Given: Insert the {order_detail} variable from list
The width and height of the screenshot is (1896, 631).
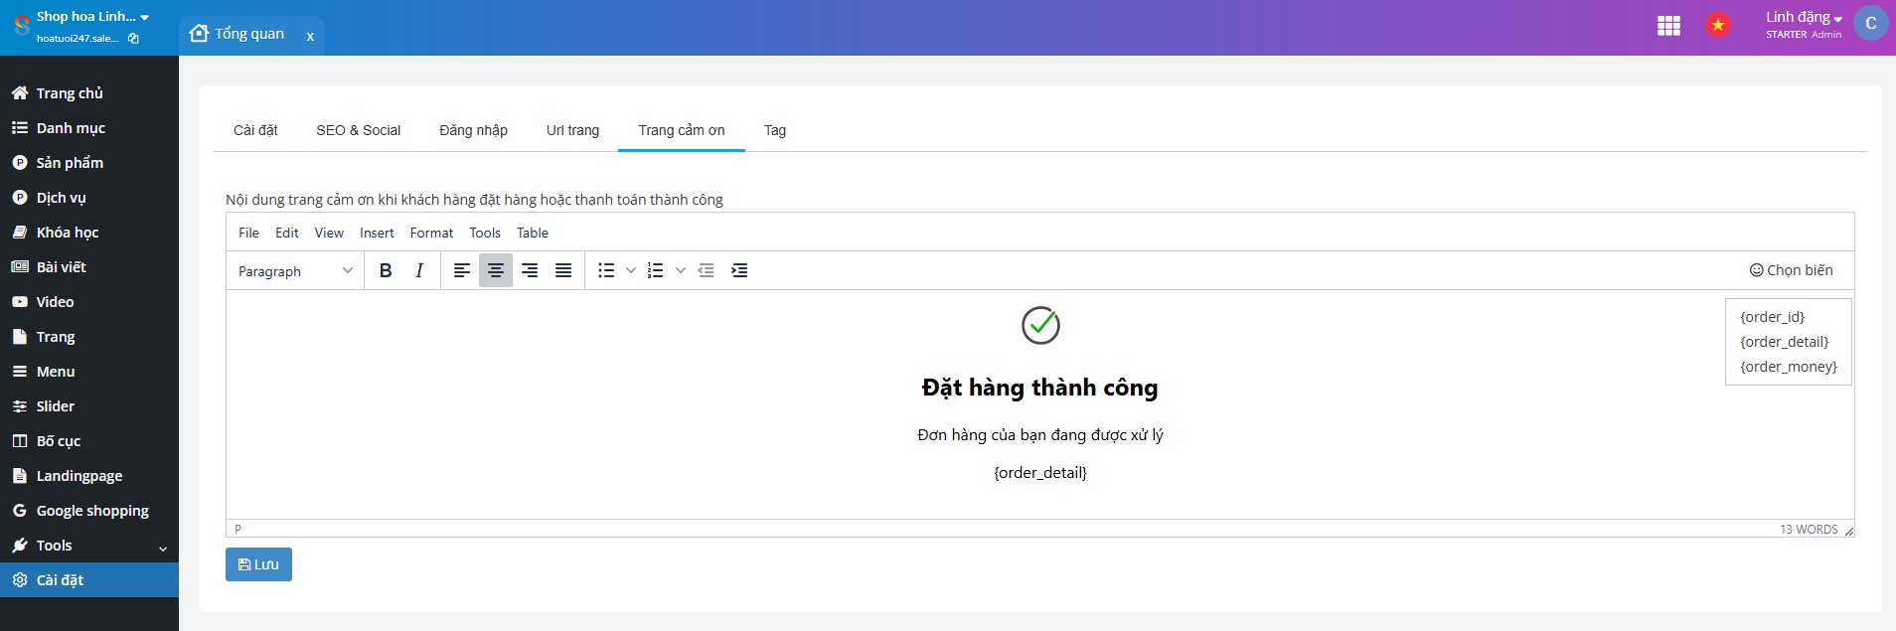Looking at the screenshot, I should tap(1785, 342).
